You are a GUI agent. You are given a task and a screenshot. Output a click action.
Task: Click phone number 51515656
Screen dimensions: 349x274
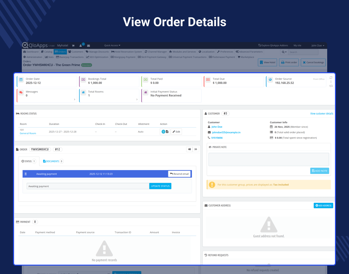[217, 138]
